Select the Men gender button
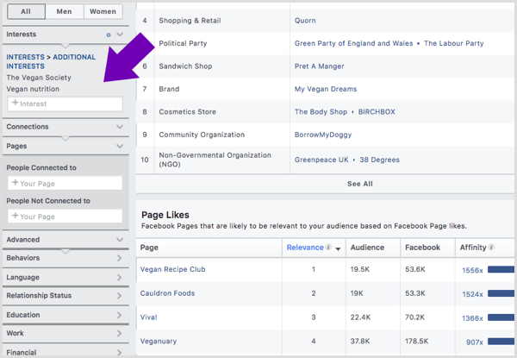 [x=65, y=11]
